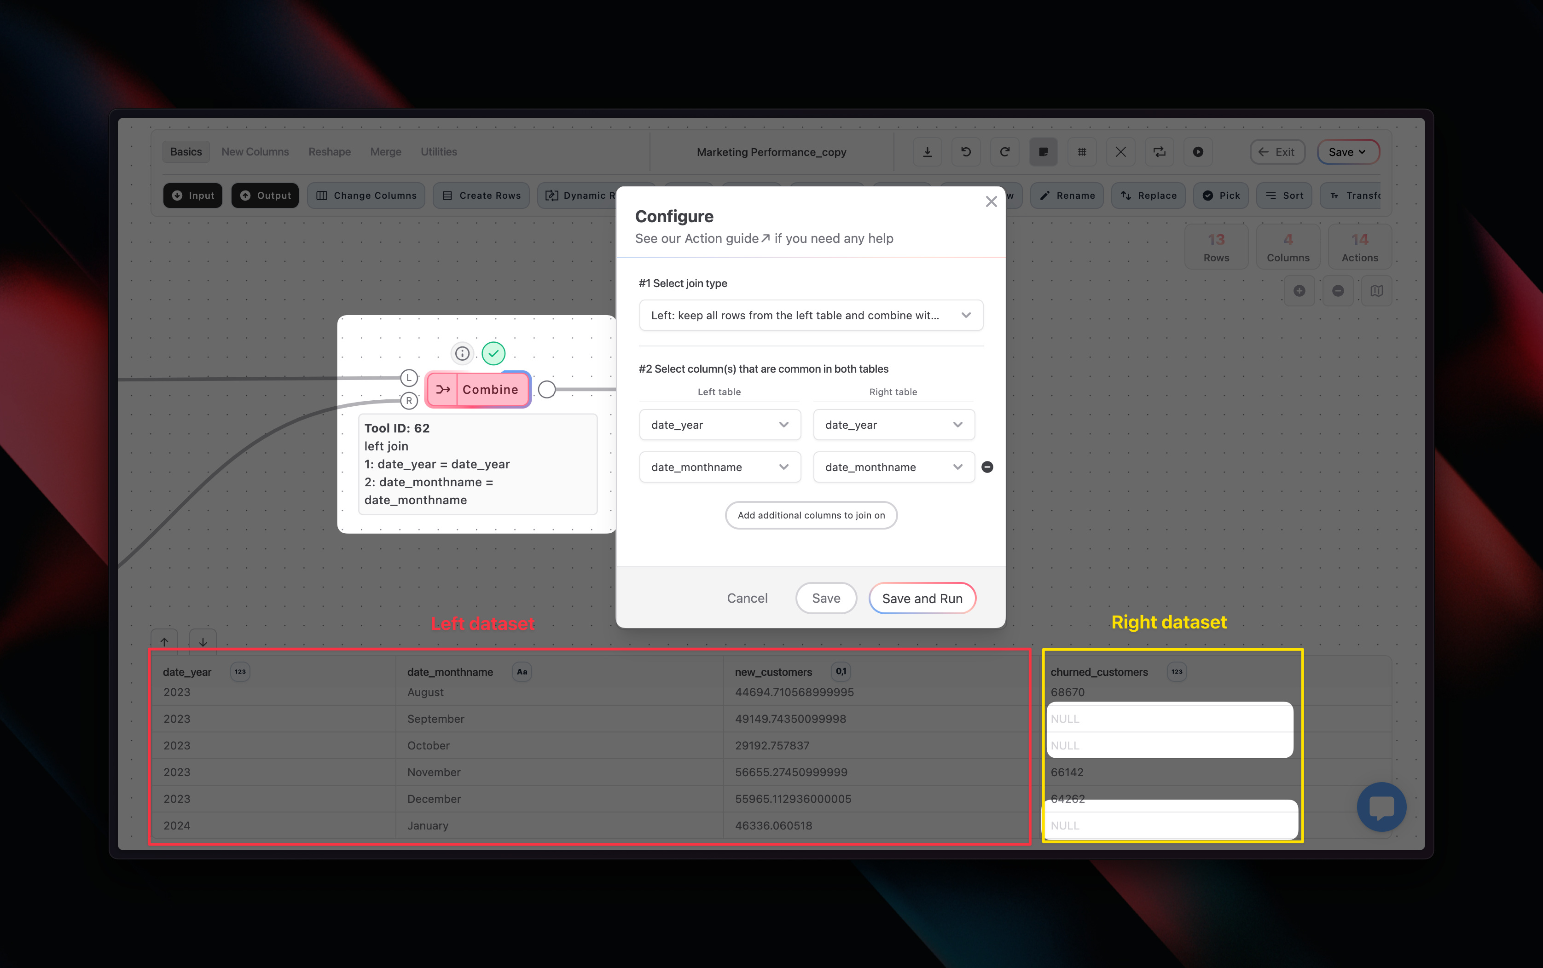The height and width of the screenshot is (968, 1543).
Task: Click the redo arrow icon
Action: click(x=1004, y=152)
